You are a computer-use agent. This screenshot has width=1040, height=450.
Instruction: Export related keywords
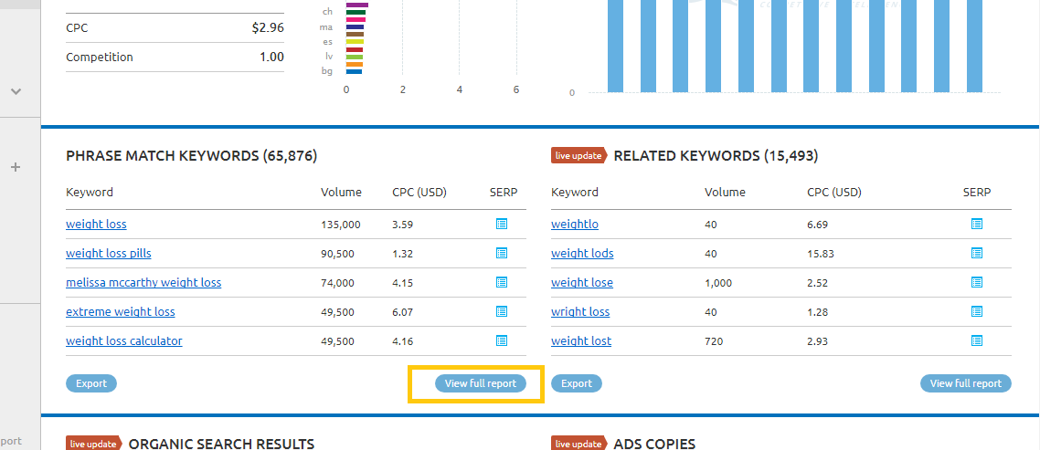click(x=577, y=383)
